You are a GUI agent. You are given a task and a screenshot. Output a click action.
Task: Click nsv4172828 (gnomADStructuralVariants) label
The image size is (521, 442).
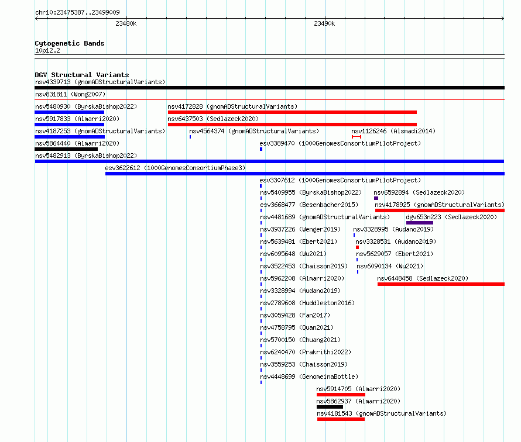pyautogui.click(x=232, y=106)
